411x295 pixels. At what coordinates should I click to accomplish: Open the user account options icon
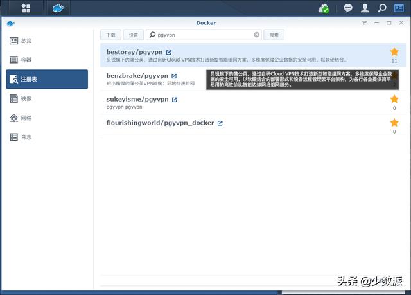[365, 8]
